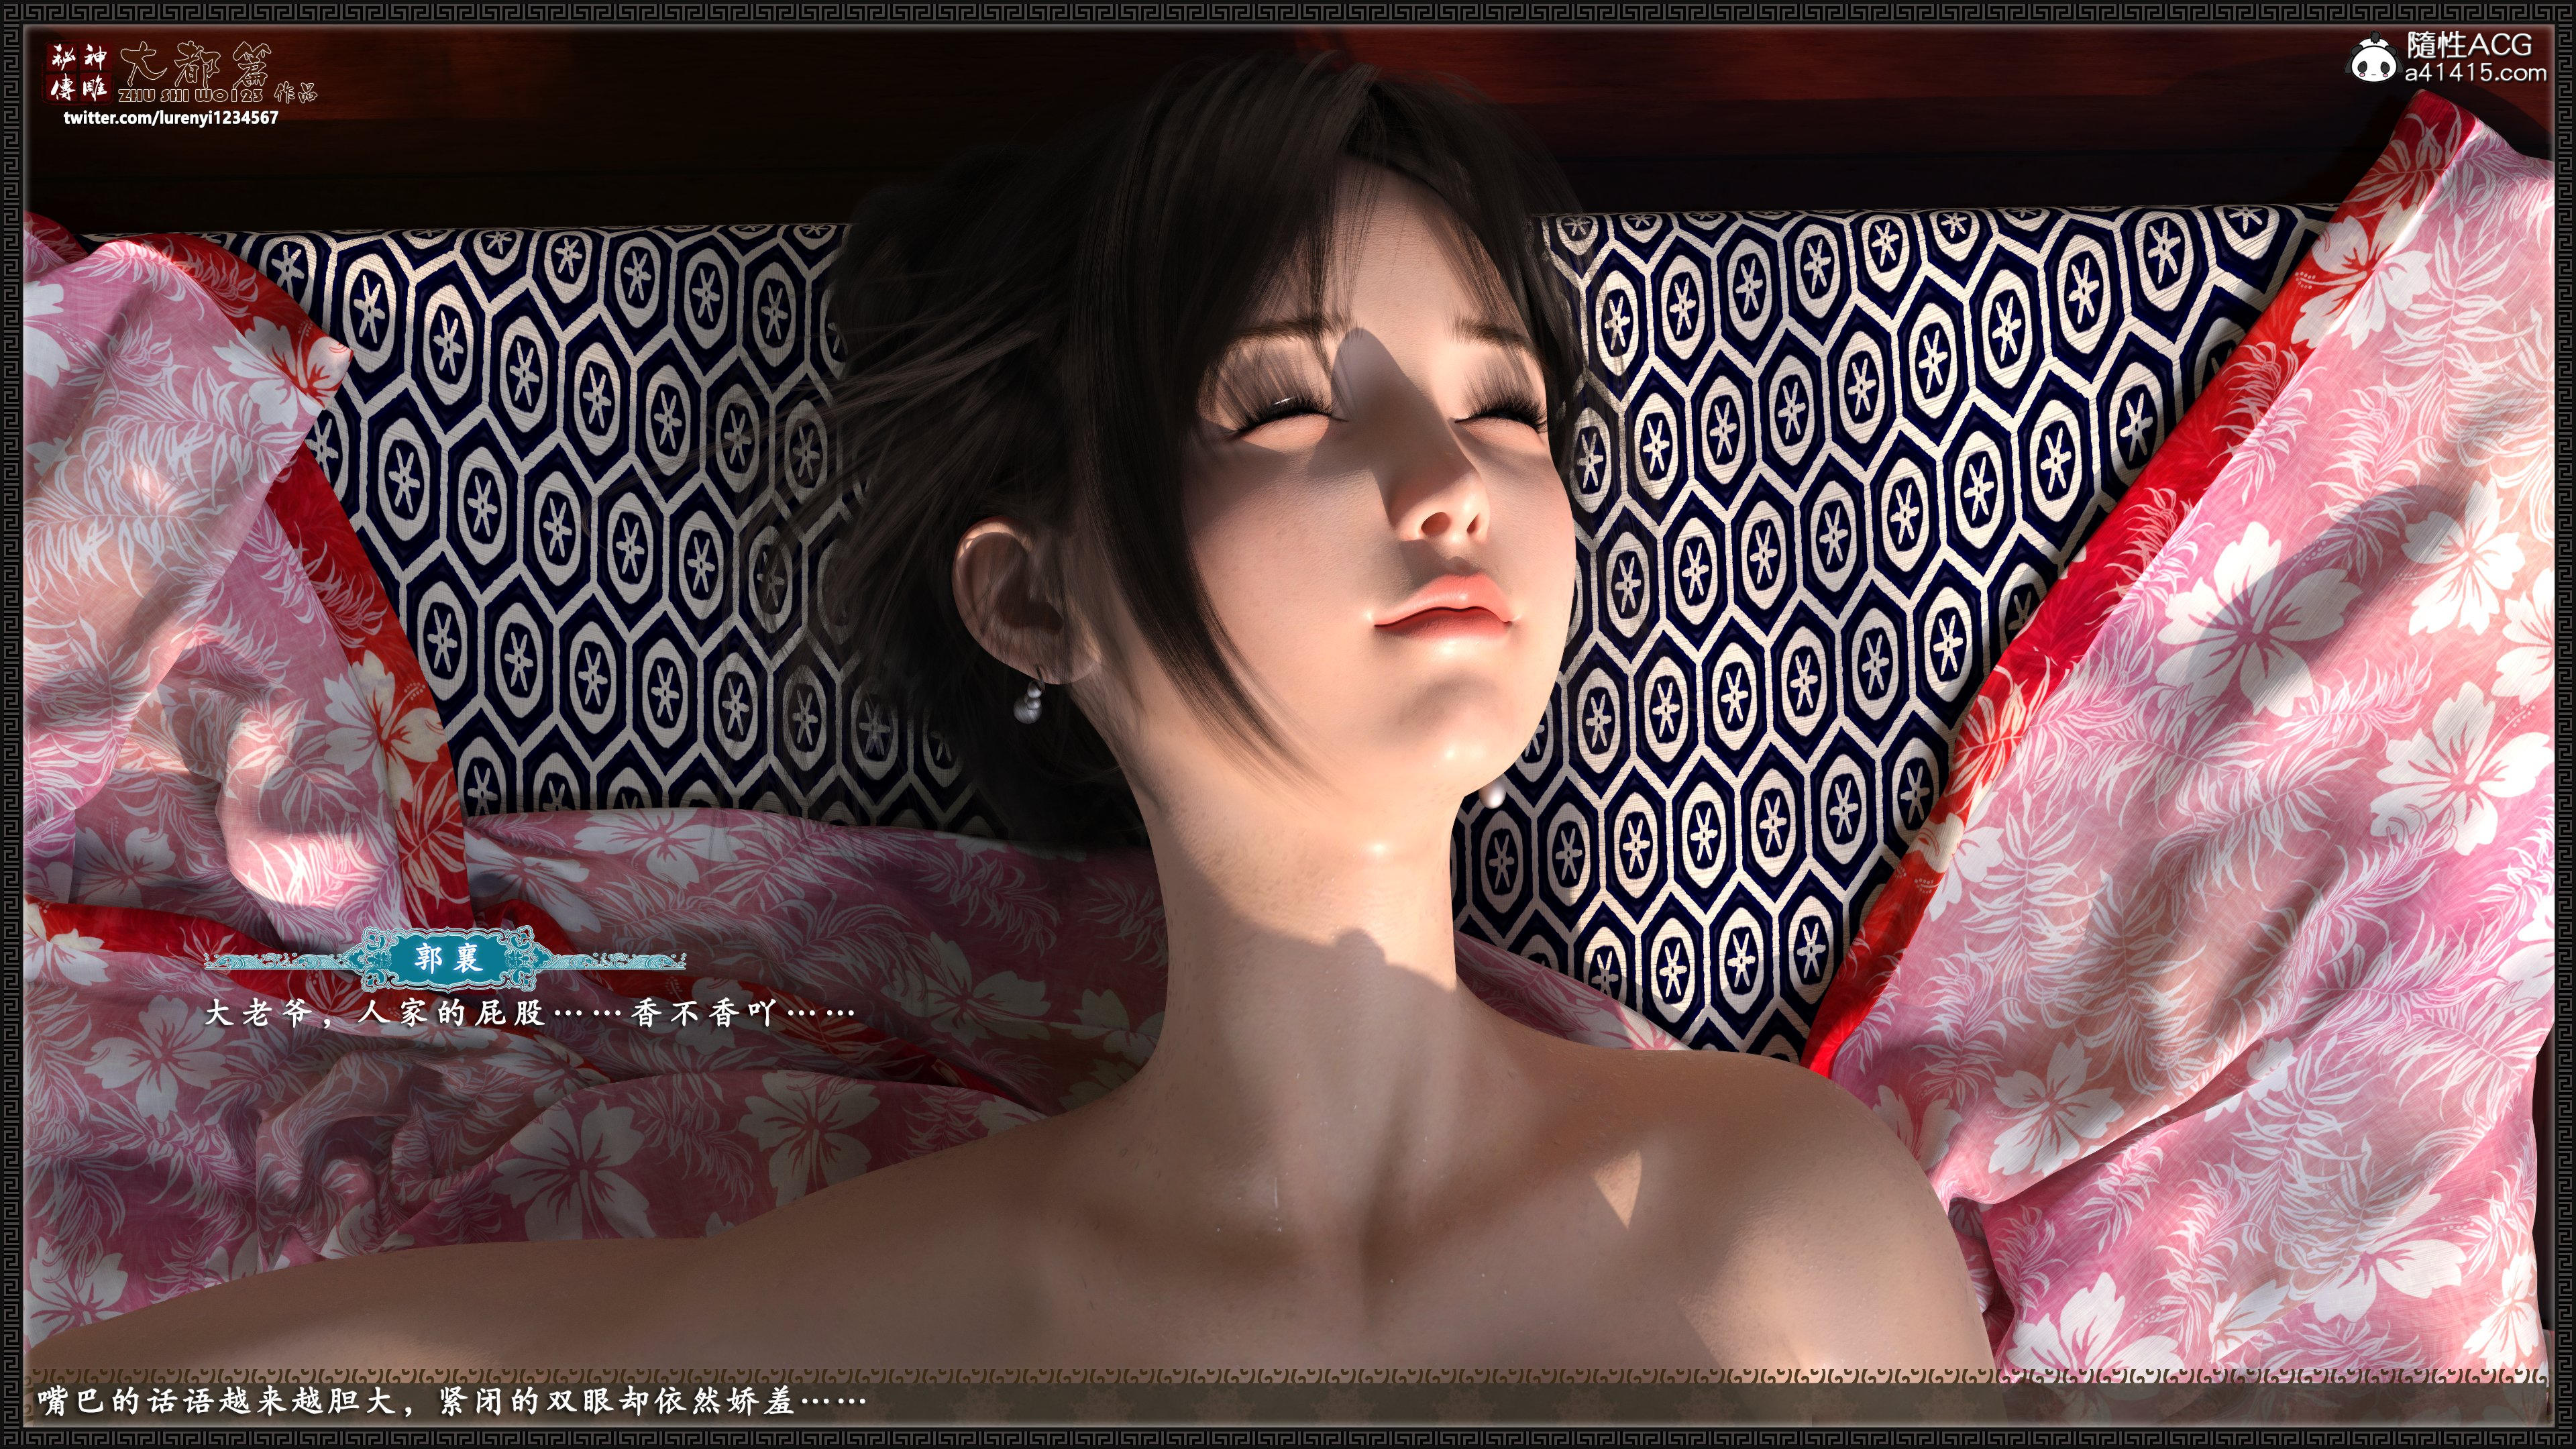Open the twitter.com/lurenyi1234567 link
The width and height of the screenshot is (2576, 1449).
point(171,118)
